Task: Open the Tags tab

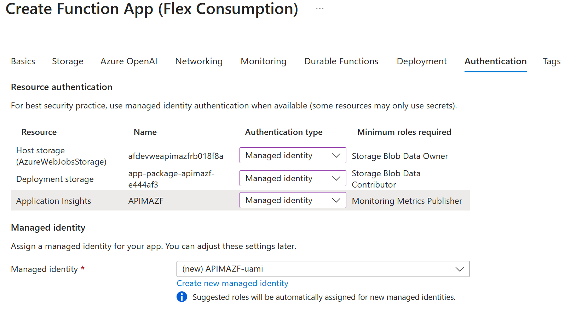Action: [552, 61]
